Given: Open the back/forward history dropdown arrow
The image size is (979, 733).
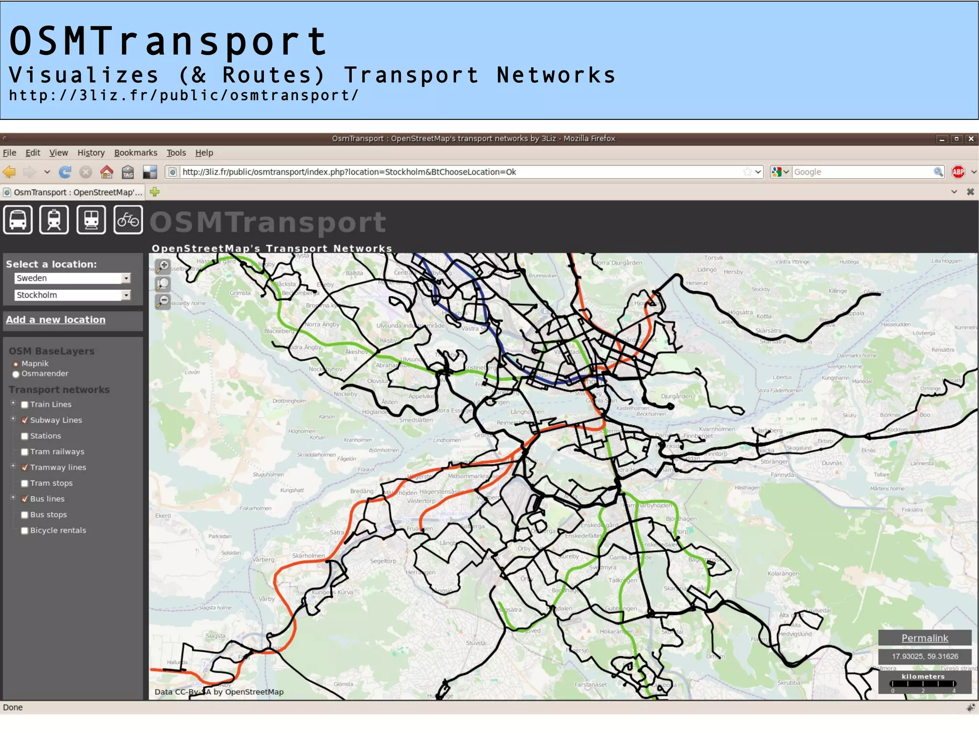Looking at the screenshot, I should [x=47, y=172].
